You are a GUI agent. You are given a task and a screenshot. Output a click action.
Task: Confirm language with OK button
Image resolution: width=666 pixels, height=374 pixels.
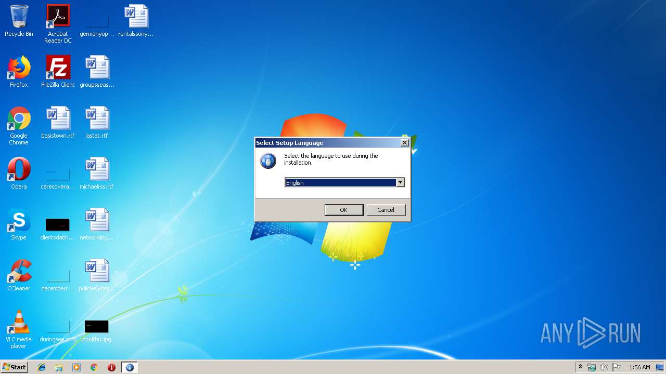[x=344, y=210]
